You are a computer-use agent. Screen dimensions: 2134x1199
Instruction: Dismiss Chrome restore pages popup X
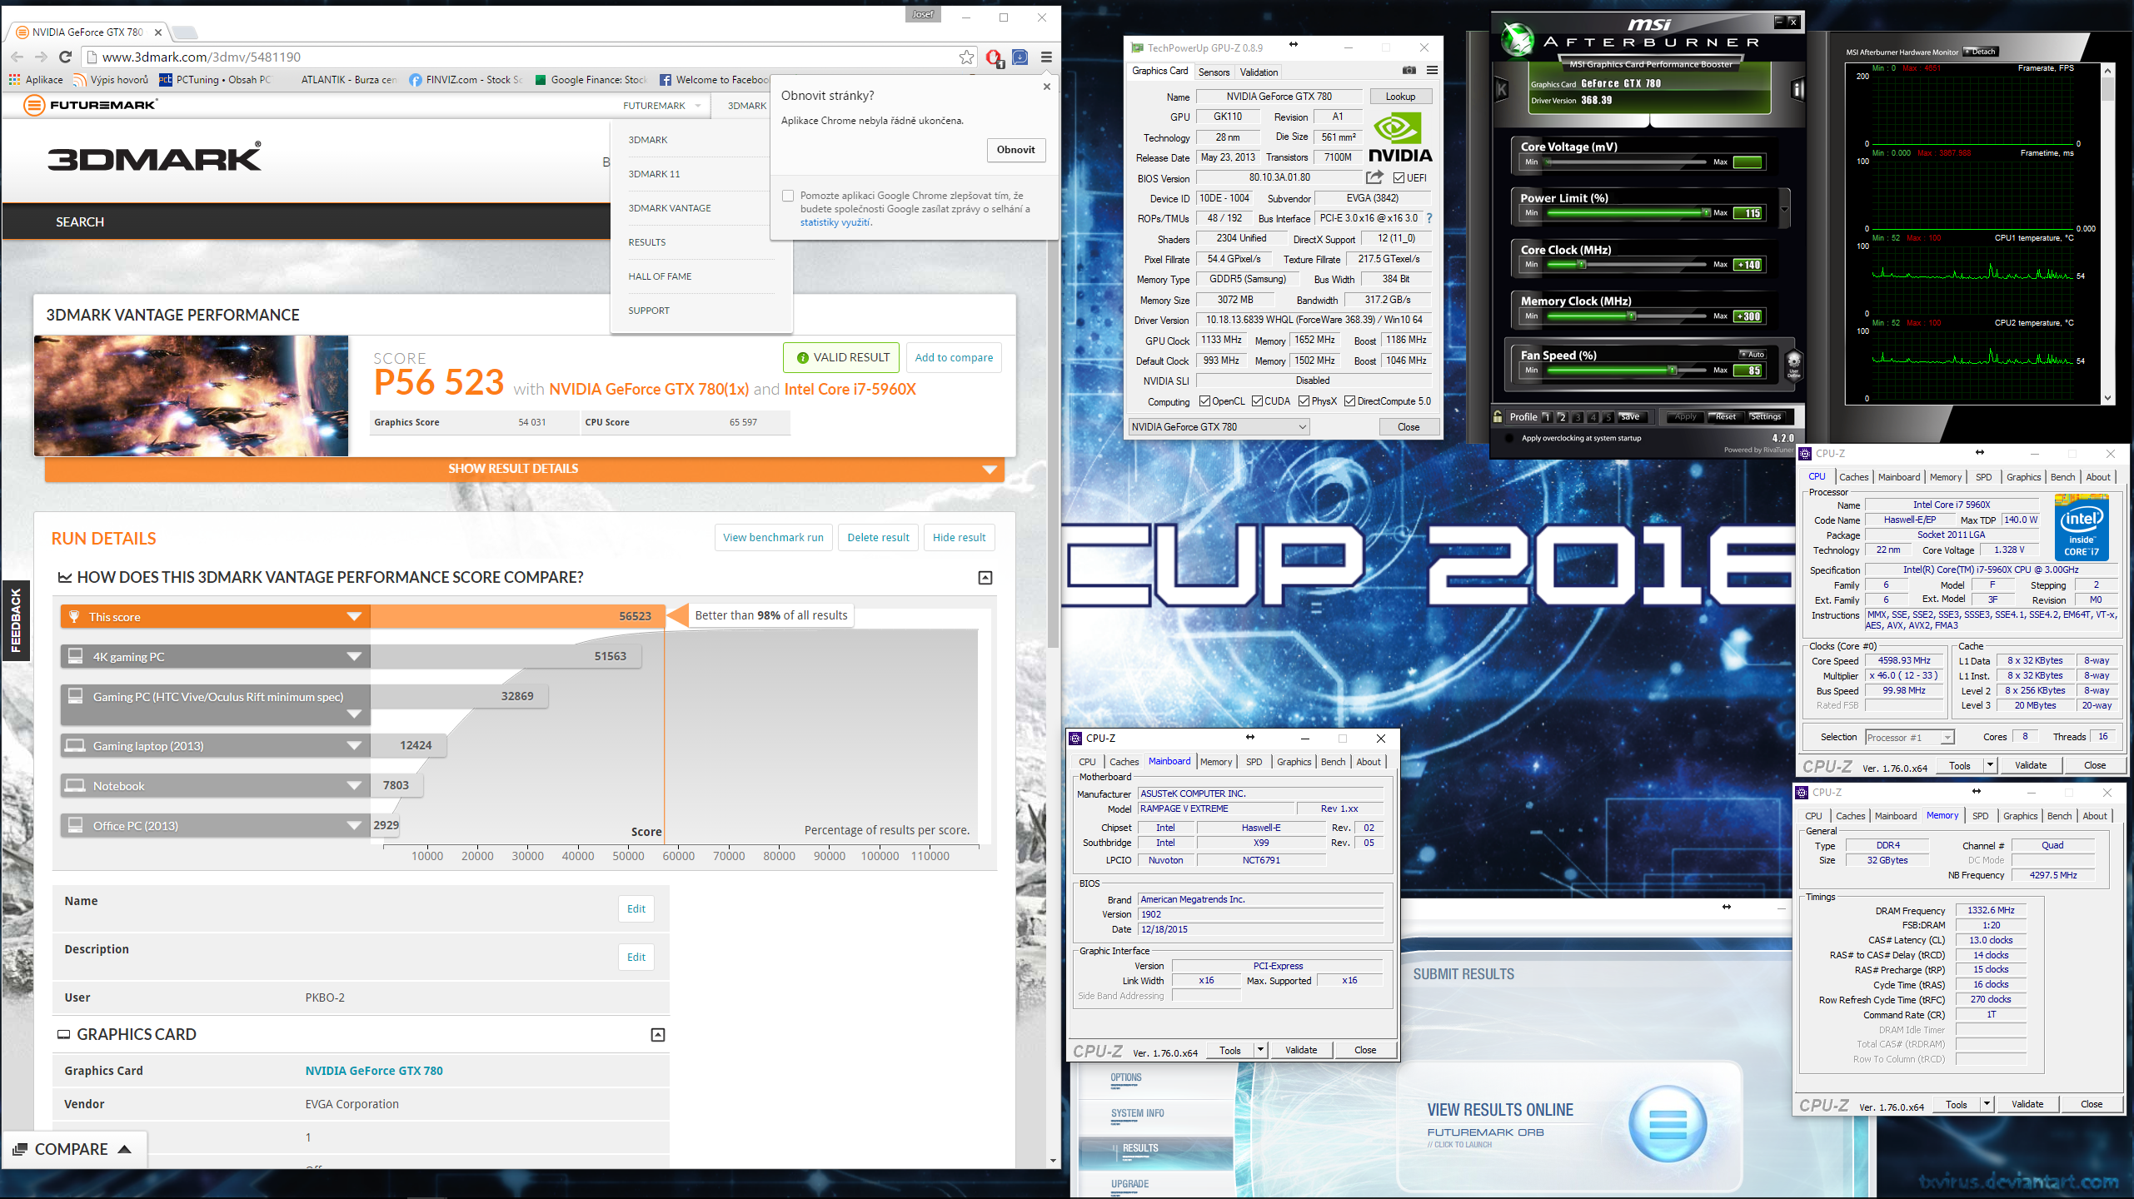[x=1047, y=87]
